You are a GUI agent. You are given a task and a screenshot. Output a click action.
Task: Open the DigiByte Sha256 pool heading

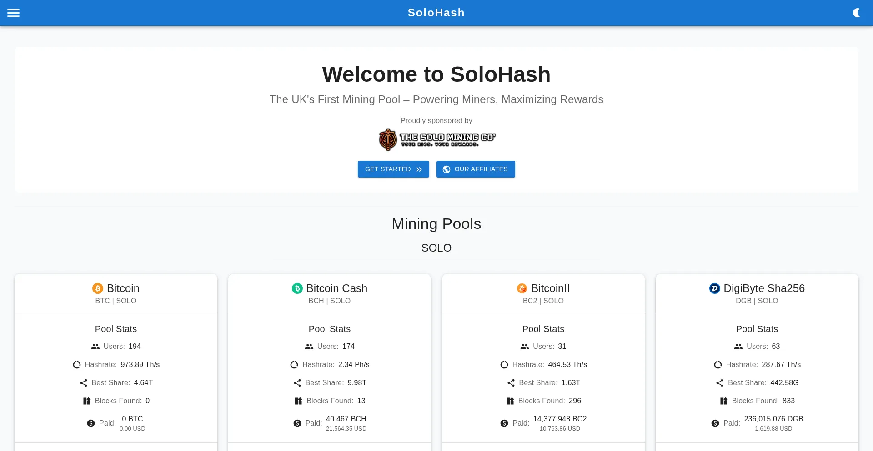click(764, 288)
